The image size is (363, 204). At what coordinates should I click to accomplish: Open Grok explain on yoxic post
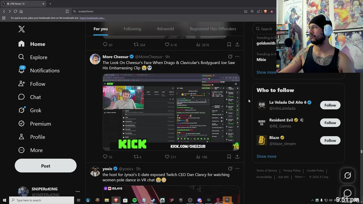(x=230, y=169)
